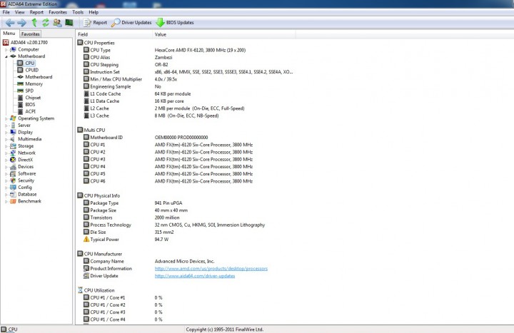This screenshot has height=333, width=514.
Task: Select Operating System in the tree
Action: click(32, 118)
